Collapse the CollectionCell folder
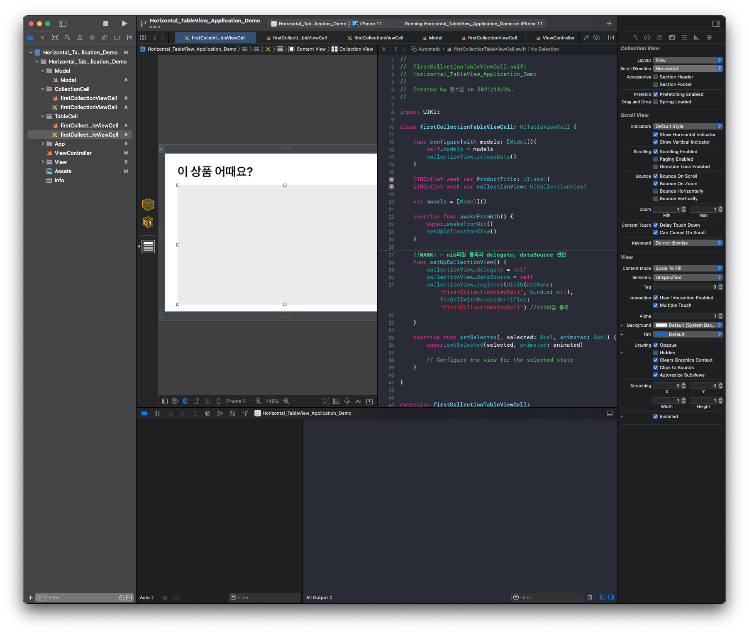 [x=42, y=89]
